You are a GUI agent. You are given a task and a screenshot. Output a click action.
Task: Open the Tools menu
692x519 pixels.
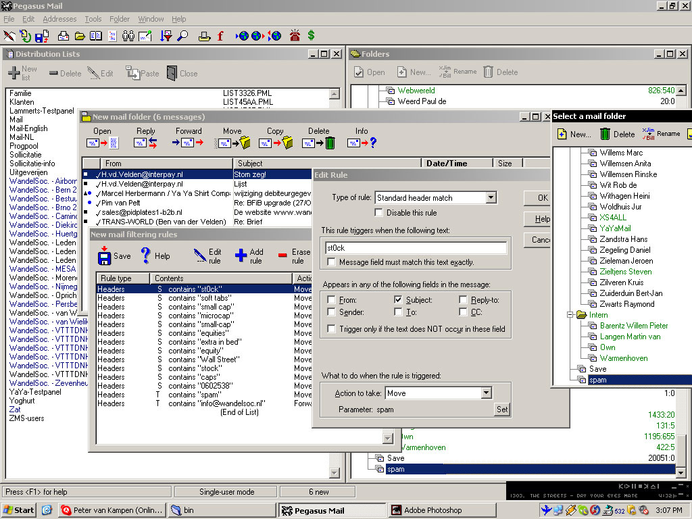click(x=93, y=19)
